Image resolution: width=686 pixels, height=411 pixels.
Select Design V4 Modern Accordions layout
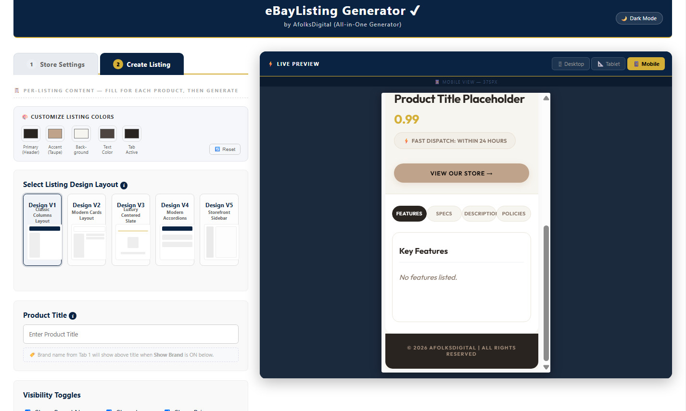tap(175, 230)
